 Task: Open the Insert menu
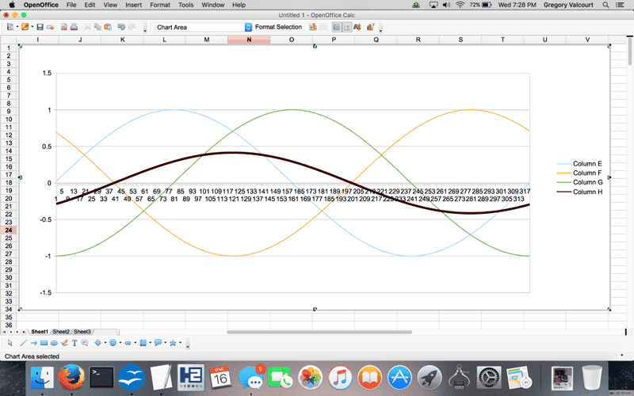(133, 5)
